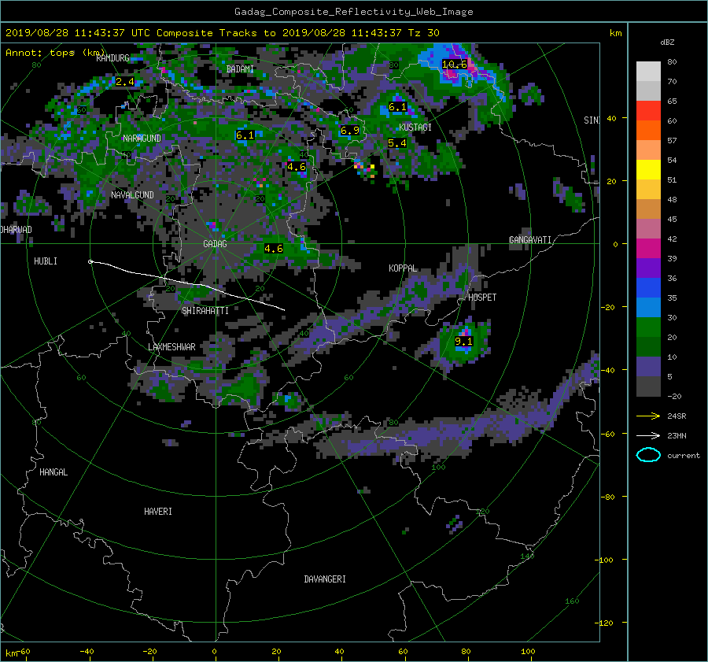
Task: Click the SHIRAHATTI city label
Action: pyautogui.click(x=205, y=310)
